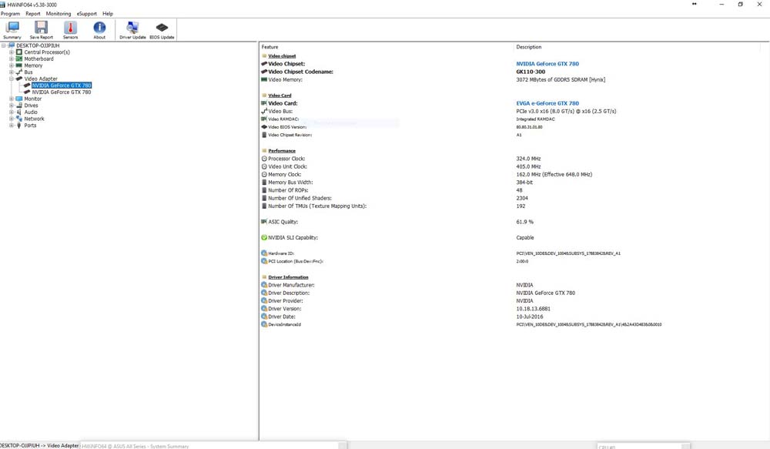This screenshot has height=449, width=770.
Task: Open the NVIDIA GeForce GTX 780 chipset link
Action: [x=547, y=64]
